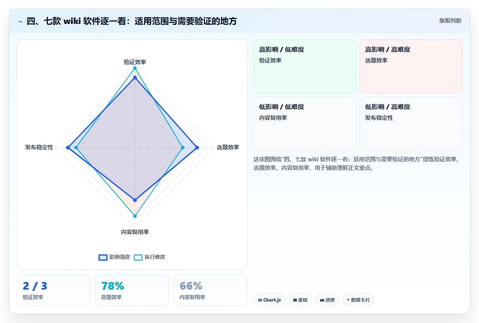Click the icon inside the Chart.js chip

point(260,300)
